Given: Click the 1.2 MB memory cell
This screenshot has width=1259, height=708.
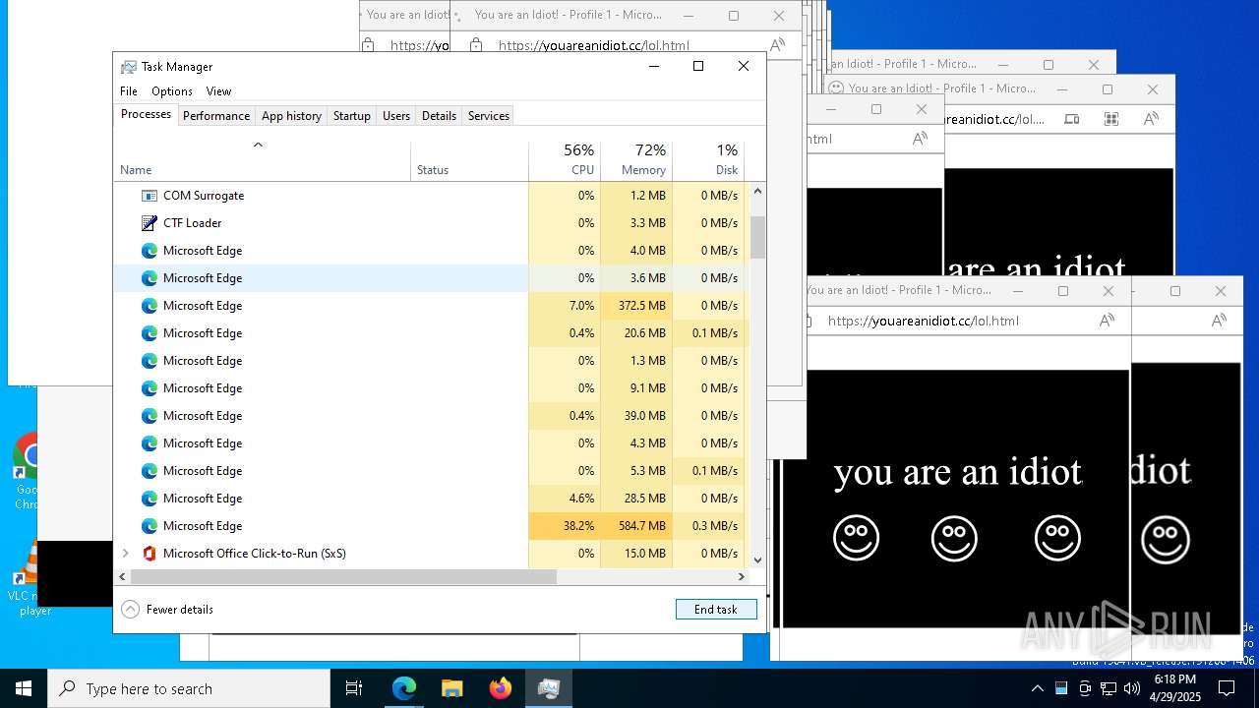Looking at the screenshot, I should pos(636,196).
